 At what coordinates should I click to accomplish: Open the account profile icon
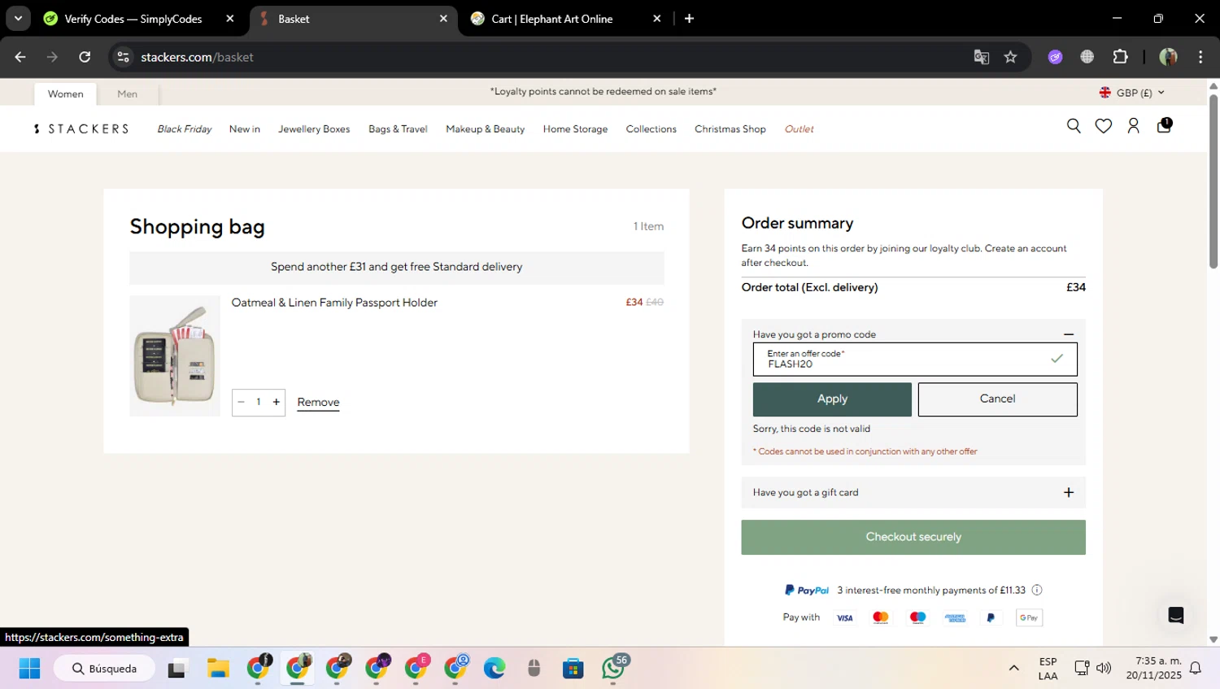(1133, 126)
